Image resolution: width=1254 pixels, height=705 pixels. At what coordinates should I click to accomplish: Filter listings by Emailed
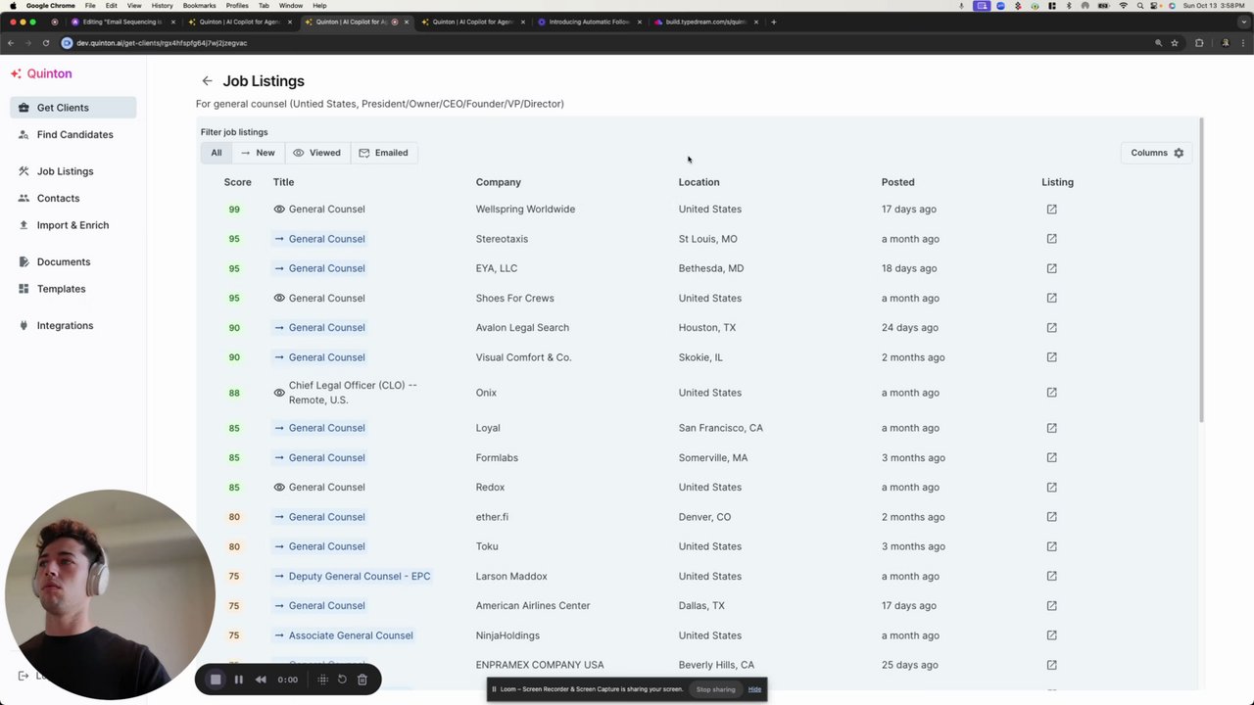point(384,153)
